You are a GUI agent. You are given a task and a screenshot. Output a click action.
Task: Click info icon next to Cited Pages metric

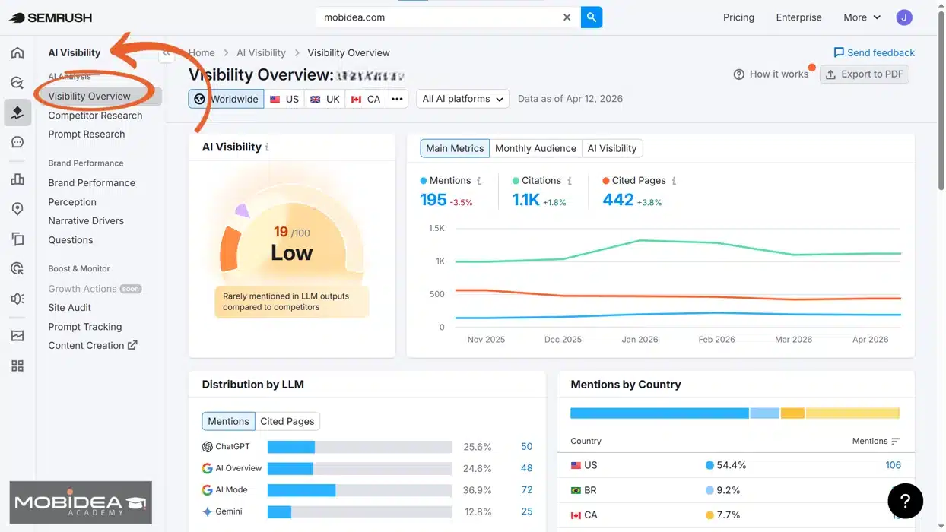pos(674,181)
